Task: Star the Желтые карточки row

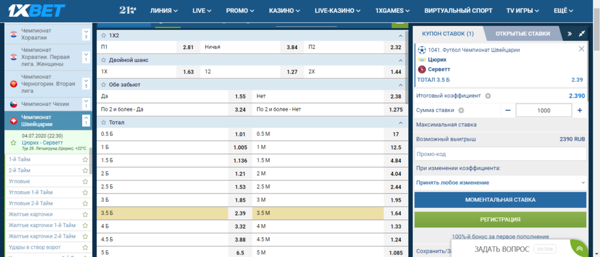Action: coord(85,214)
